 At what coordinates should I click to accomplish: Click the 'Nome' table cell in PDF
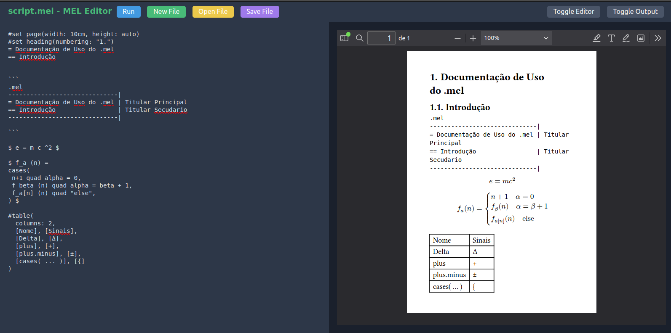tap(449, 240)
